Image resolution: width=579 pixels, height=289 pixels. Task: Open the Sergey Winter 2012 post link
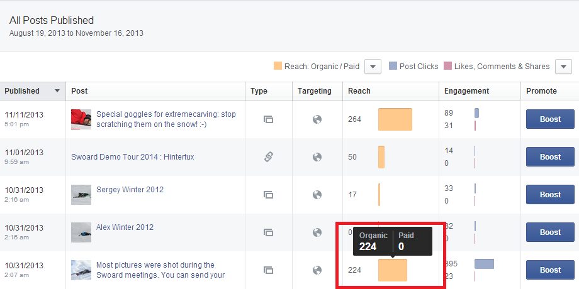point(130,190)
